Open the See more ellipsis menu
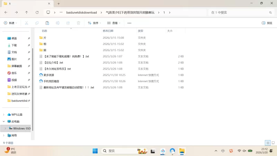The image size is (277, 156). pyautogui.click(x=129, y=23)
